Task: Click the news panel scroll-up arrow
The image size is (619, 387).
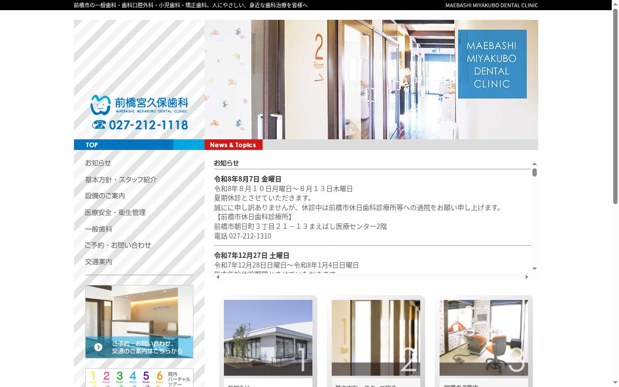Action: (x=534, y=164)
